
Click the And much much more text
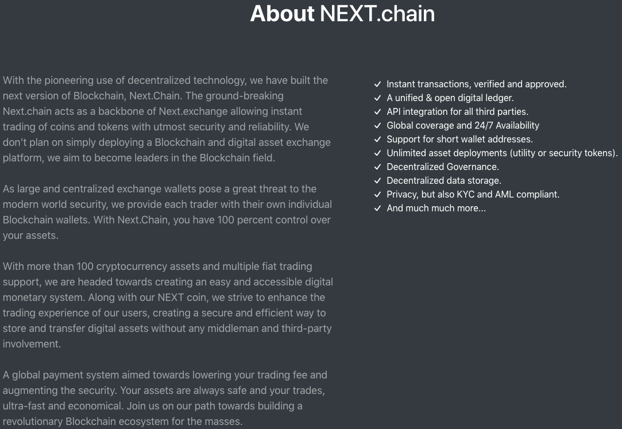pos(436,208)
